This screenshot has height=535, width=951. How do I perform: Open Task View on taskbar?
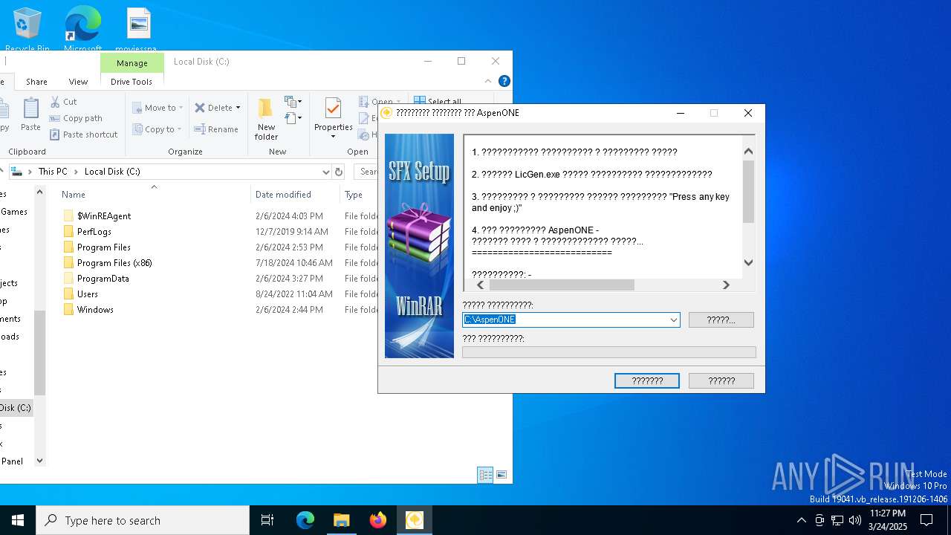[x=267, y=520]
